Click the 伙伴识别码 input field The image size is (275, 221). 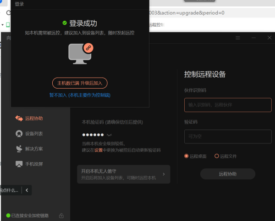(x=227, y=105)
